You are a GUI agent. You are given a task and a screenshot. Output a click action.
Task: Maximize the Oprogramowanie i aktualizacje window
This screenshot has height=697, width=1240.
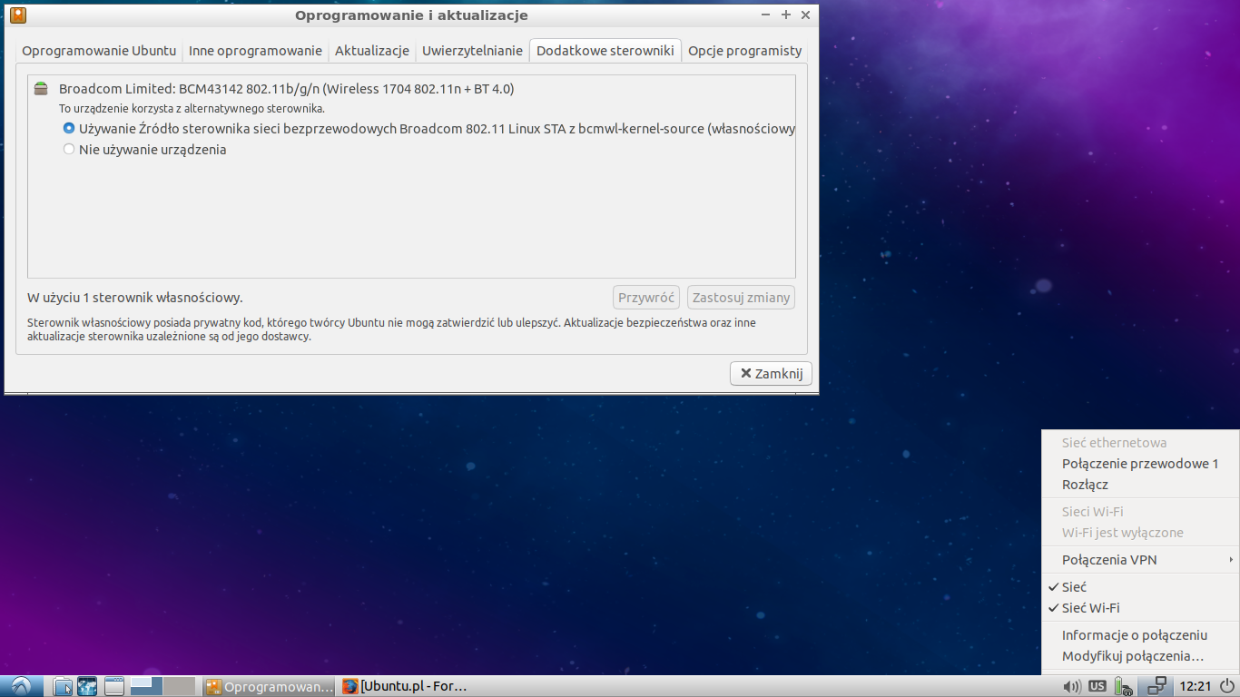tap(786, 15)
